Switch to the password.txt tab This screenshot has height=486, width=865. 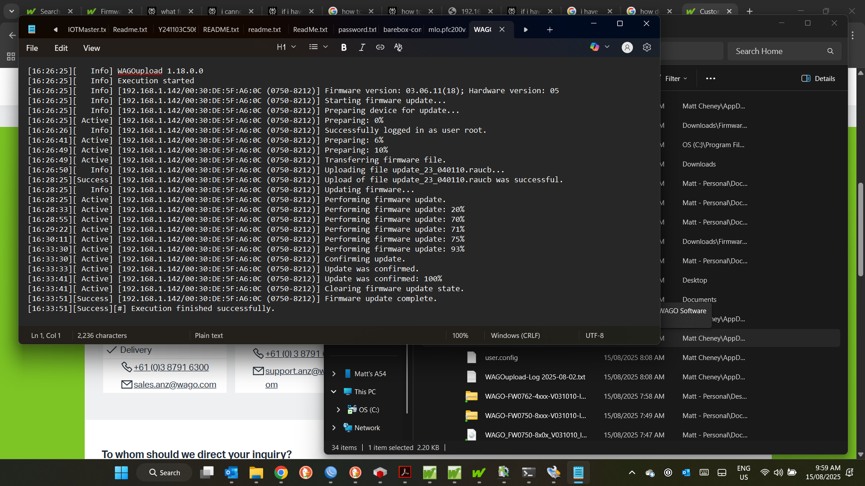(x=357, y=30)
